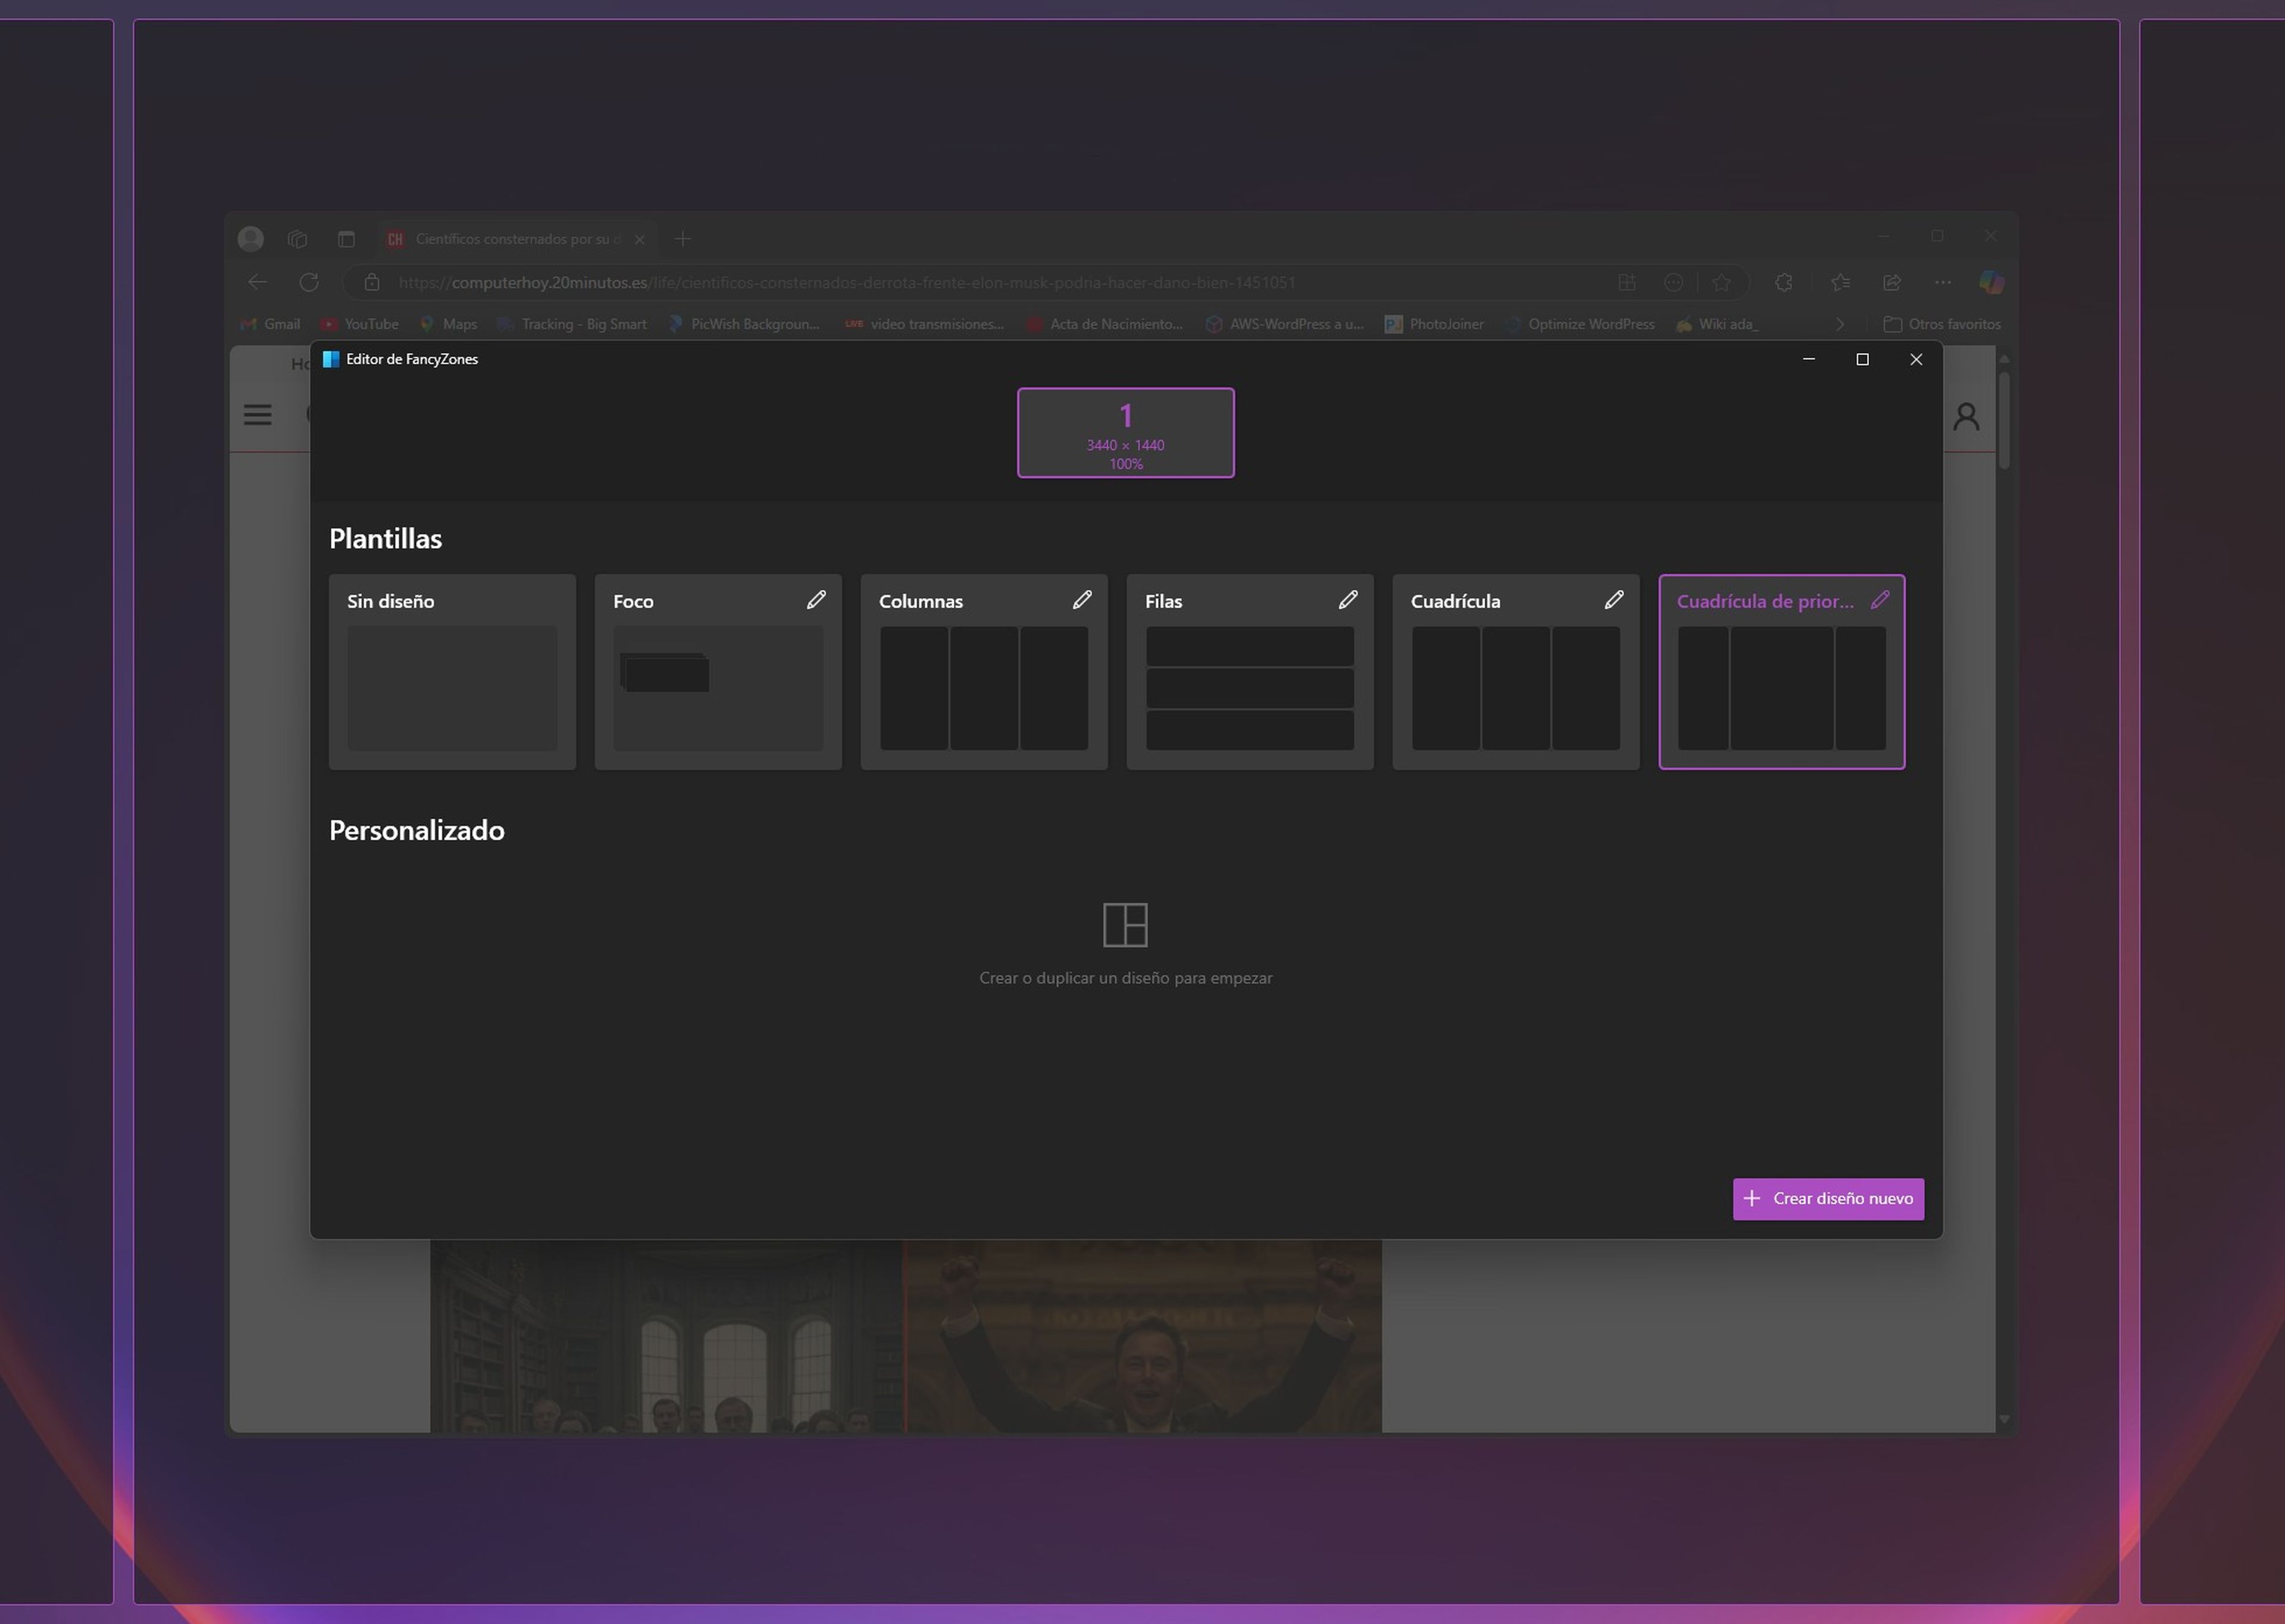This screenshot has width=2285, height=1624.
Task: Select the Sin diseño template card
Action: tap(452, 672)
